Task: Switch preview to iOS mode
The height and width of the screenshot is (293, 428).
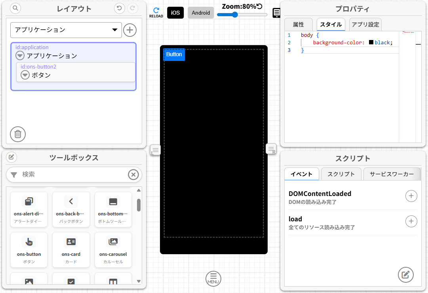Action: pos(175,12)
